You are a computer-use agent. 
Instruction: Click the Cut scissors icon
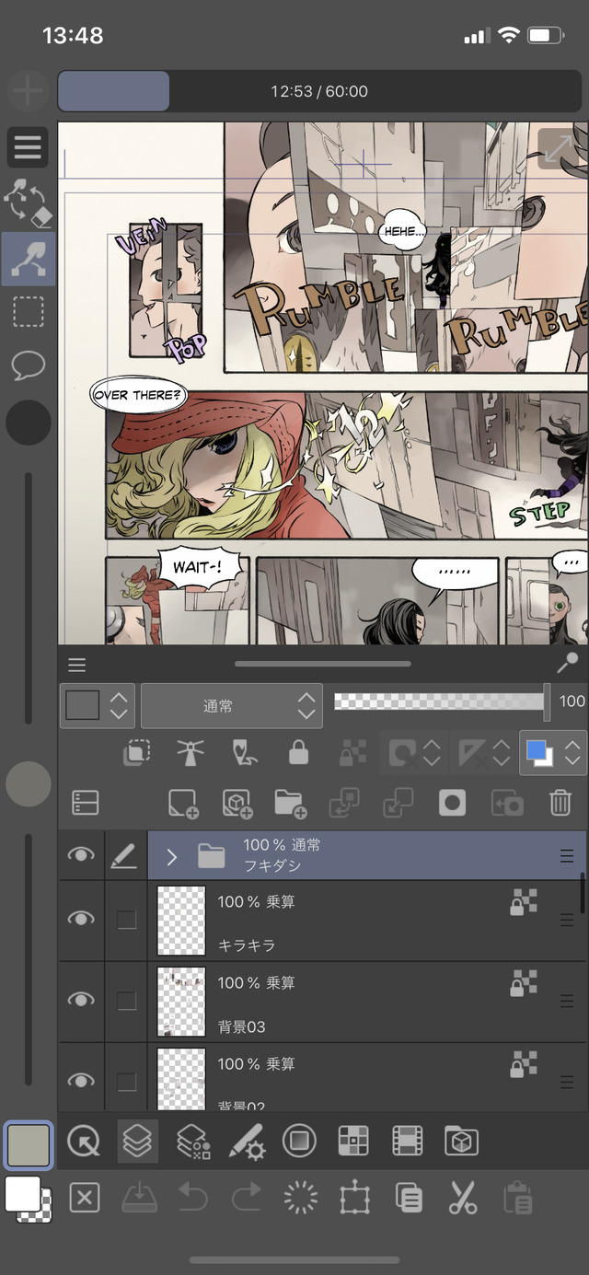point(462,1198)
